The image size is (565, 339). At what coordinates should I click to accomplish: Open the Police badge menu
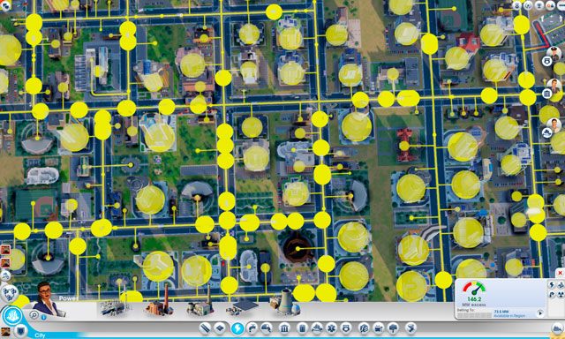(x=346, y=328)
